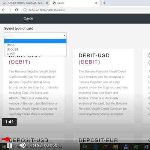Click the 1:42 video timestamp preview label
This screenshot has width=150, height=150.
pos(9,122)
